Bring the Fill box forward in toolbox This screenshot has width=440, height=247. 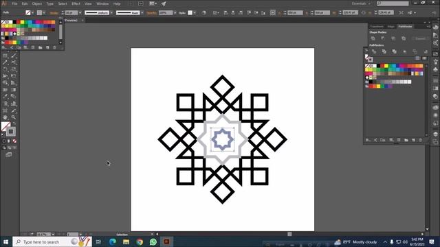pyautogui.click(x=5, y=126)
